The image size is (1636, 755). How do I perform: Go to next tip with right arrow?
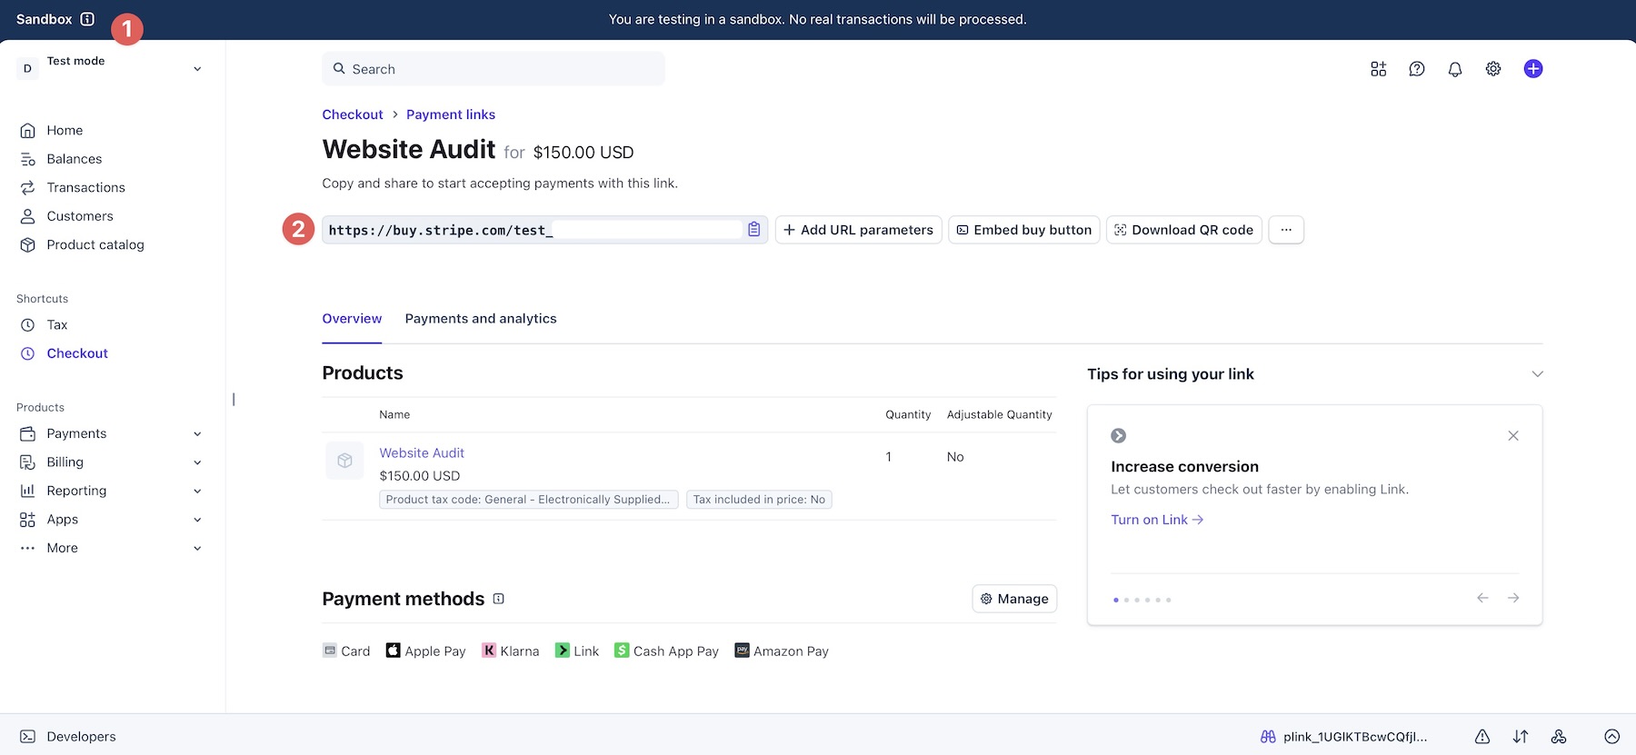tap(1513, 598)
